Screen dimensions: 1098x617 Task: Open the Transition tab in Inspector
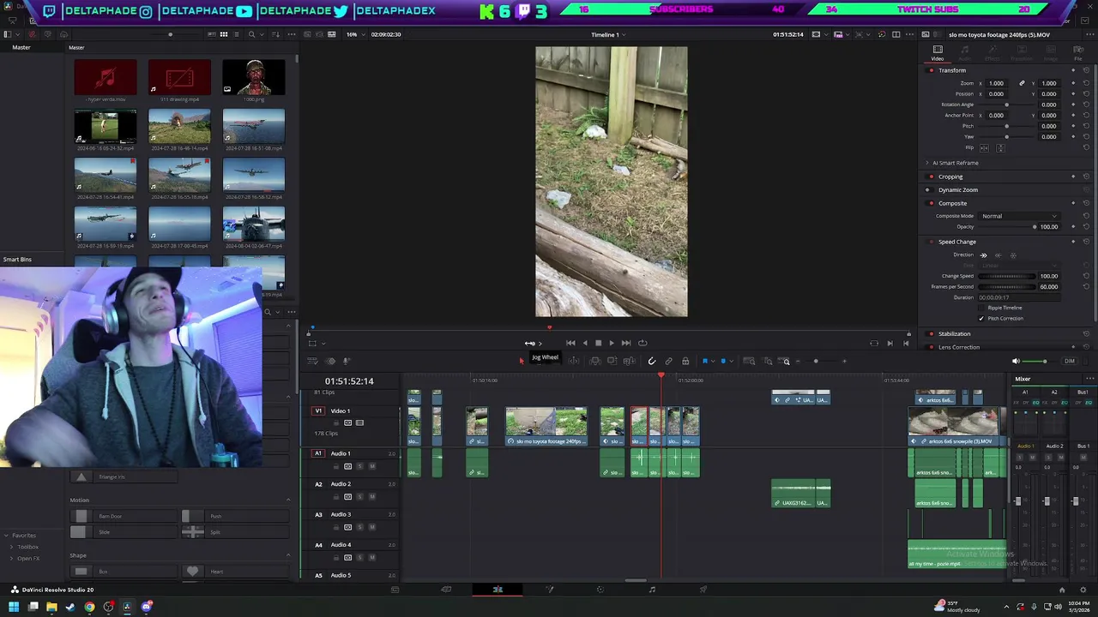pos(1022,53)
